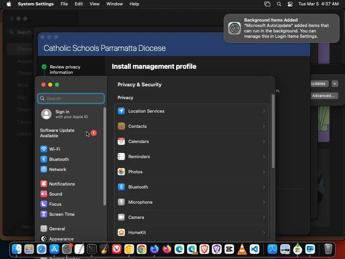
Task: Click the settings sidebar scrollbar
Action: pos(104,156)
